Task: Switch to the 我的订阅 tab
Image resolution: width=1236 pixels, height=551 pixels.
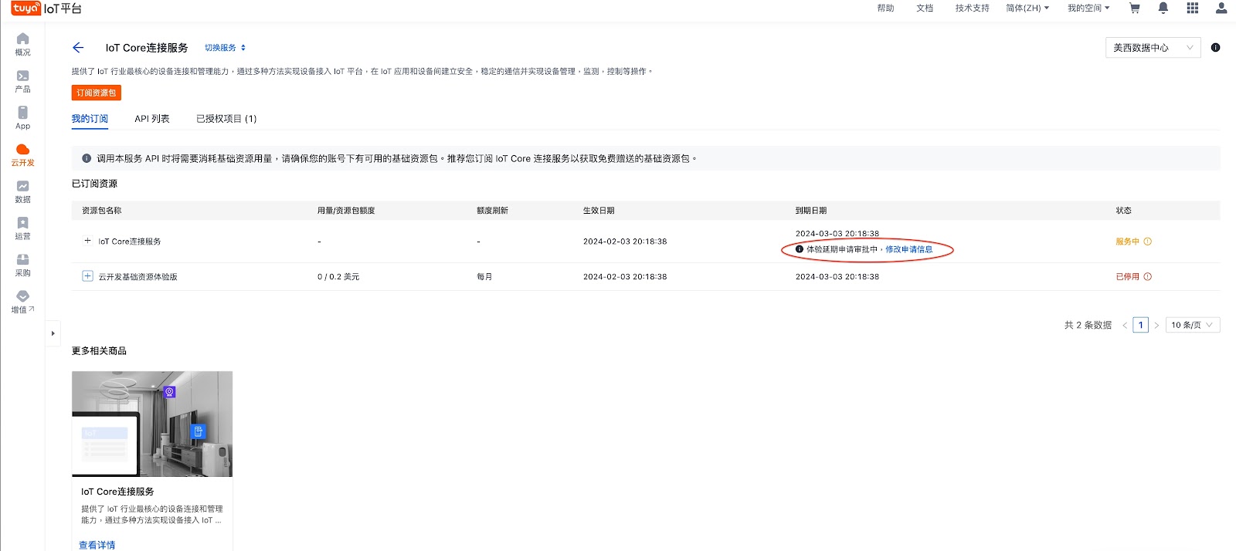Action: [x=90, y=119]
